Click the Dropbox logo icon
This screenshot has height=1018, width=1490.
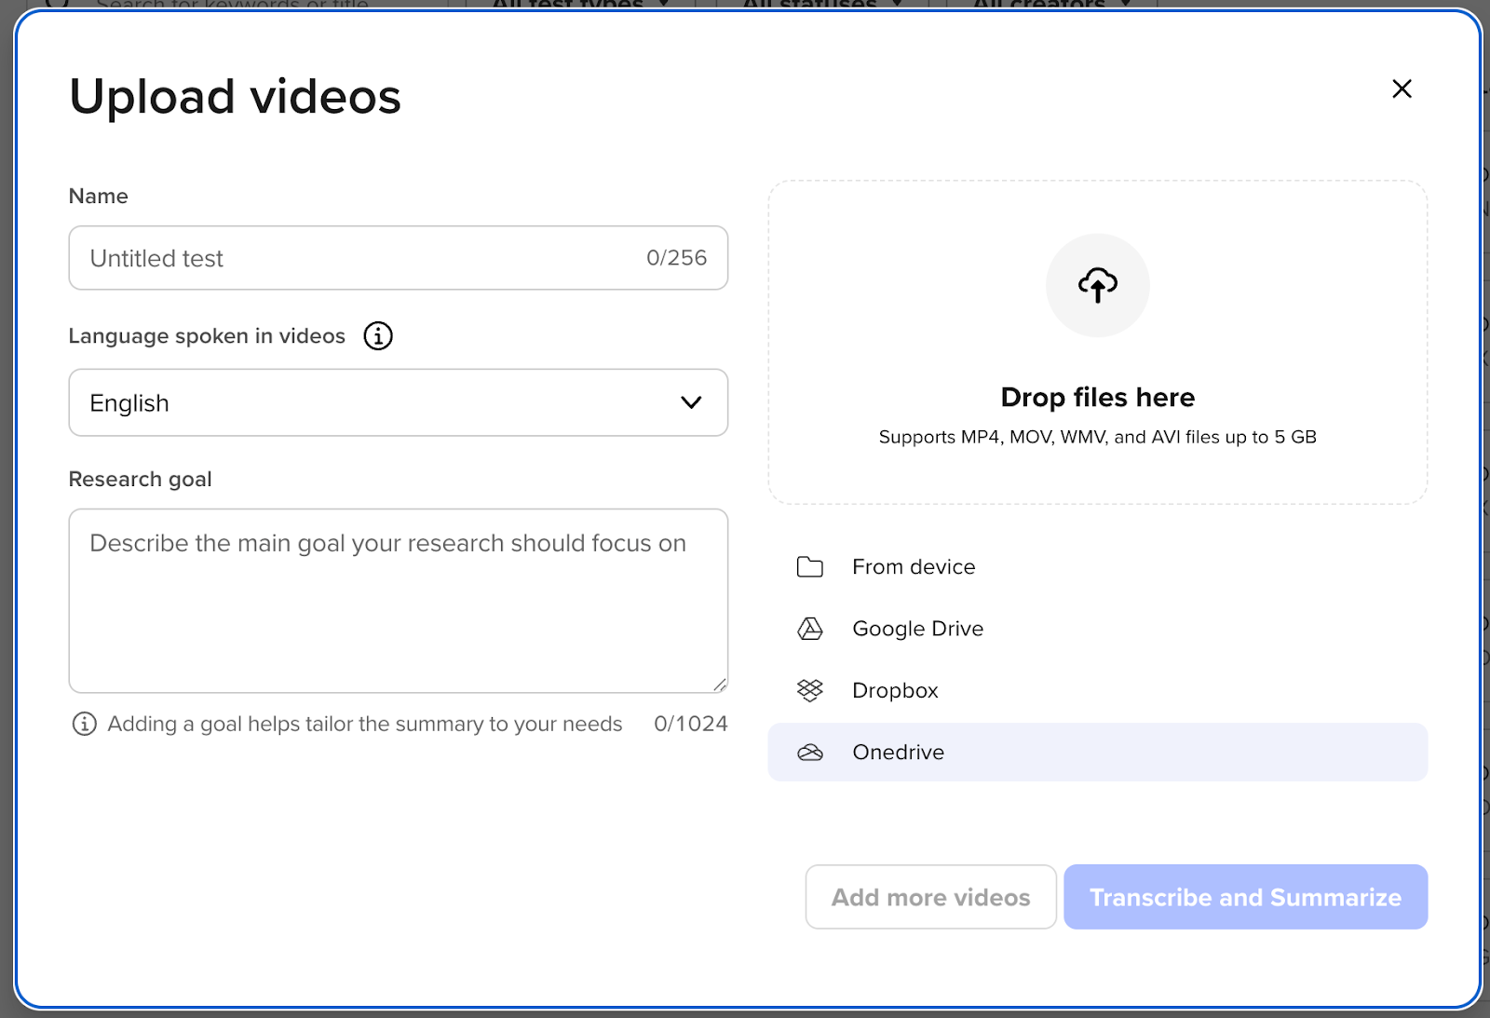tap(809, 690)
